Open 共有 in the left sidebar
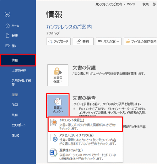This screenshot has width=157, height=164. 18,115
